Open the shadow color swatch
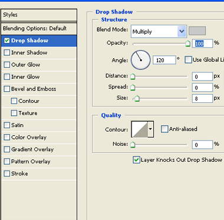Viewport: 224px width, 220px height. 197,31
